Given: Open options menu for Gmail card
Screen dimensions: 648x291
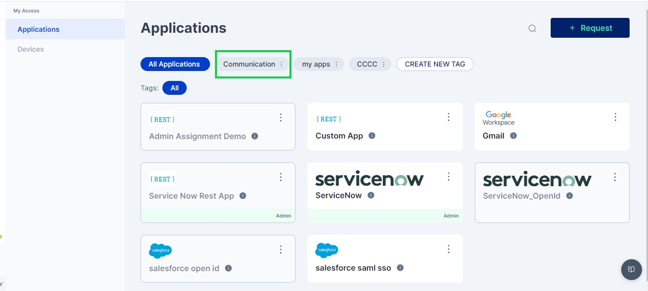Looking at the screenshot, I should pos(615,117).
